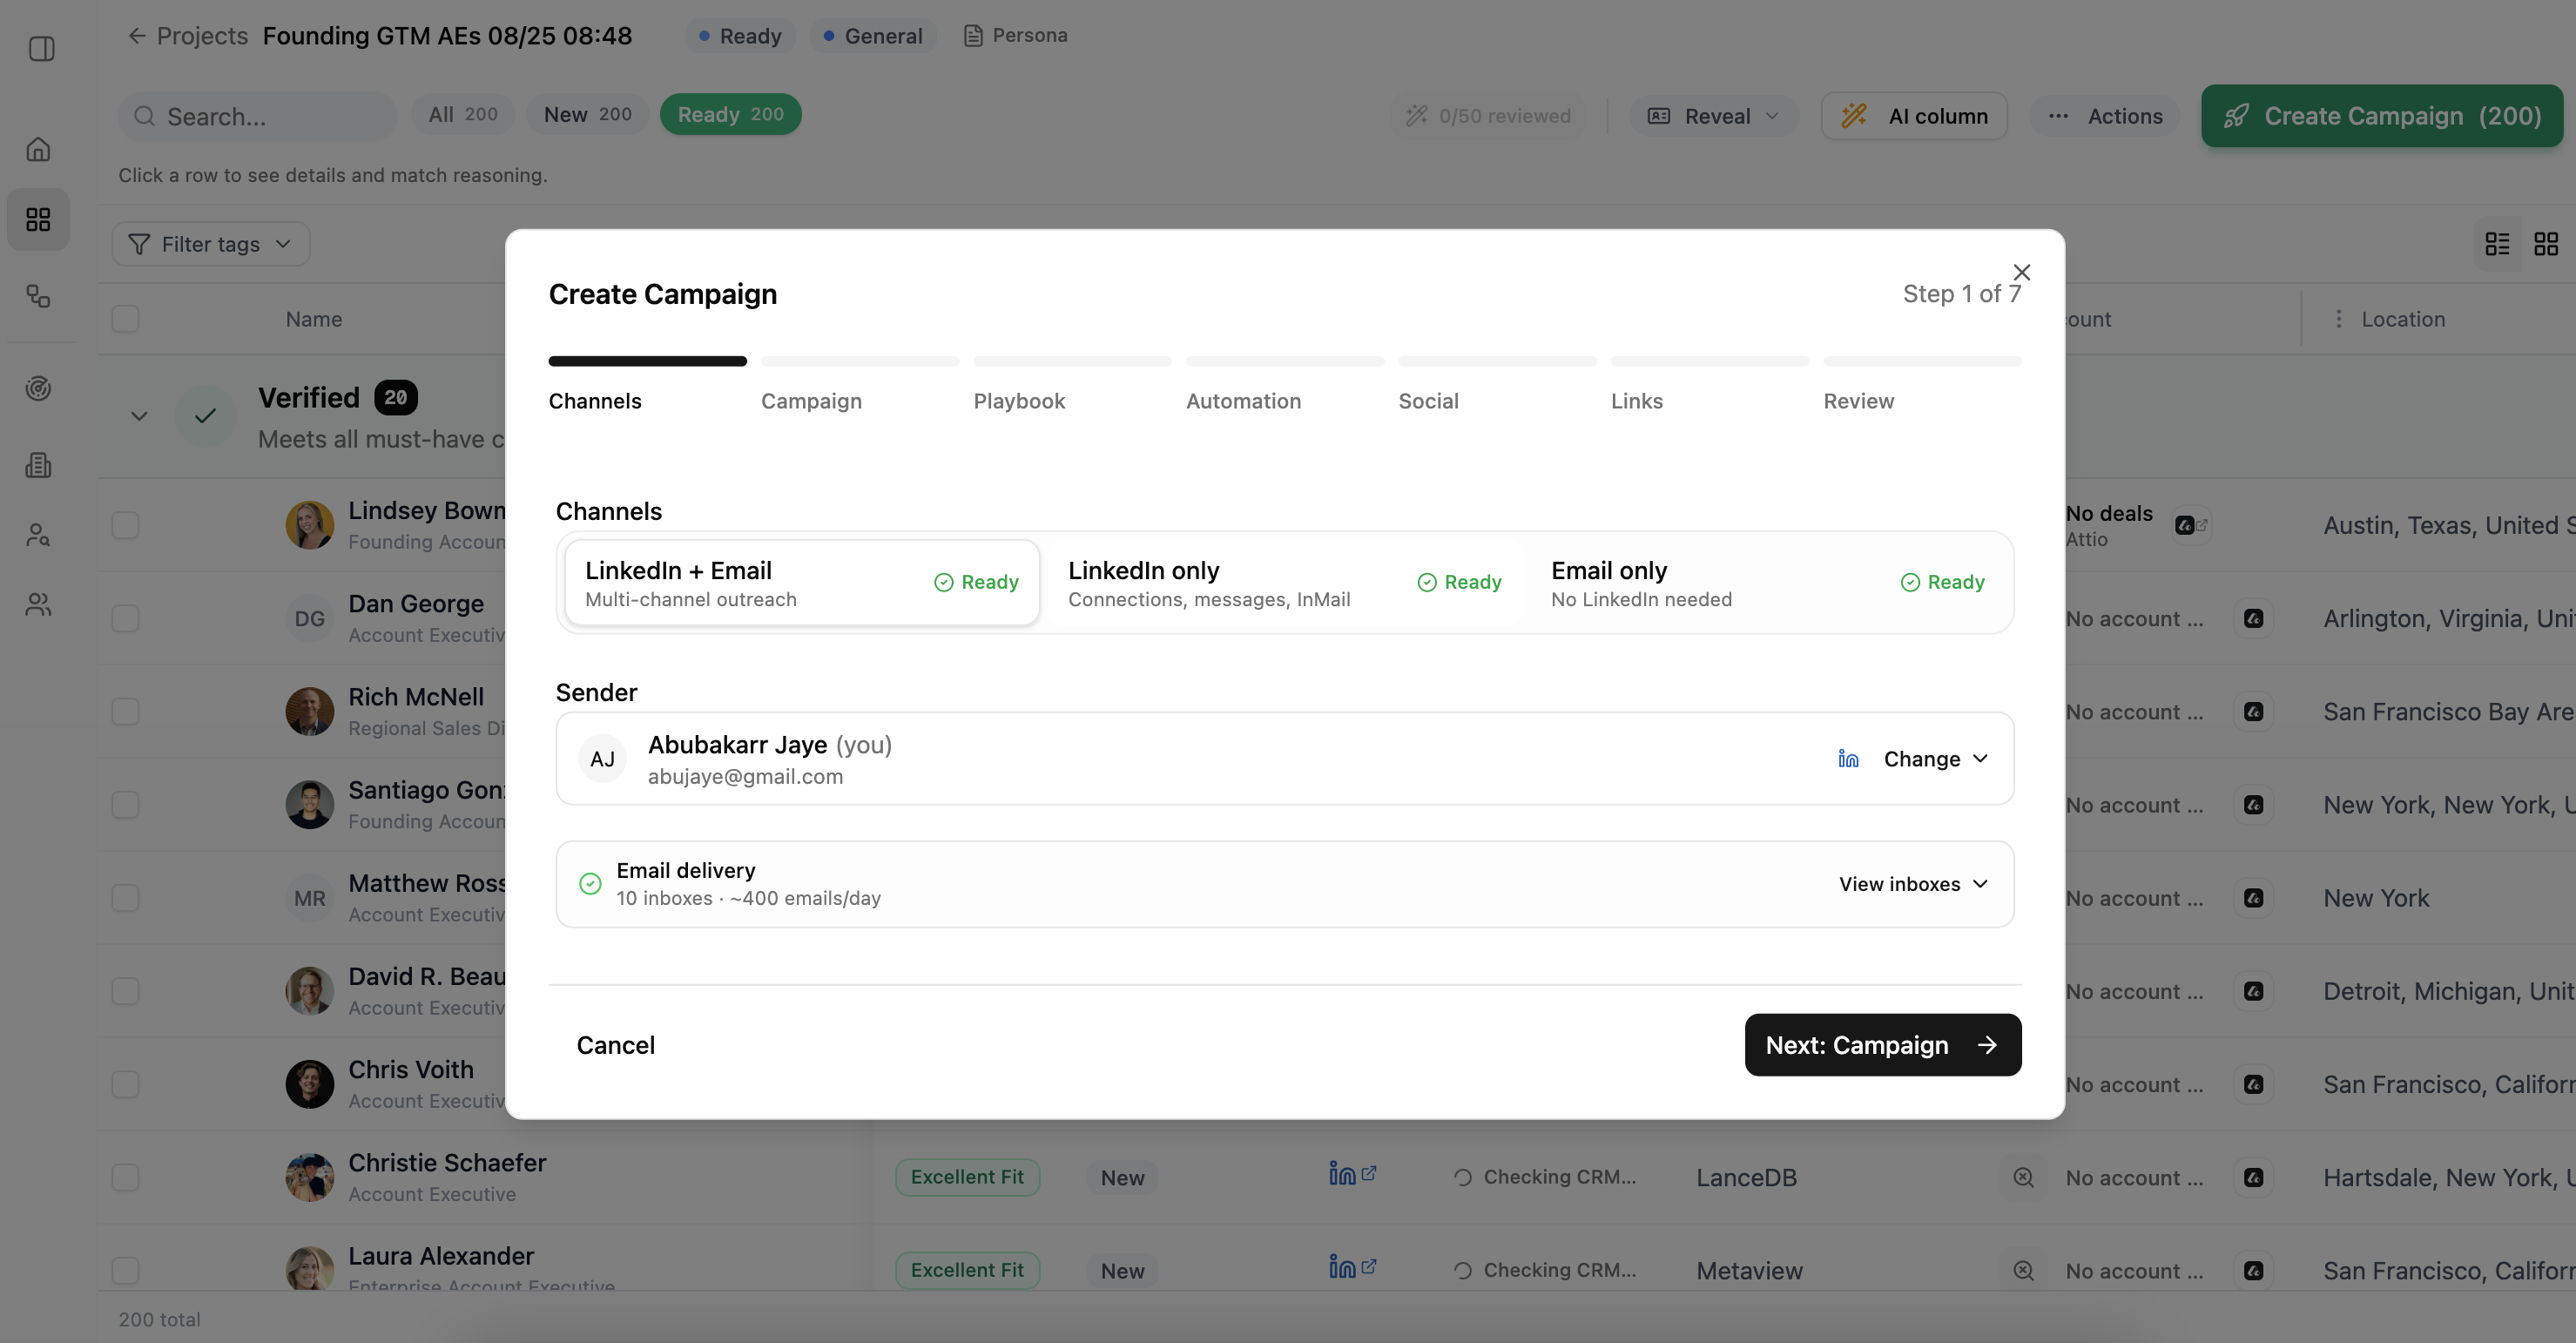The image size is (2576, 1343).
Task: Click the AI column magic wand icon
Action: 1854,116
